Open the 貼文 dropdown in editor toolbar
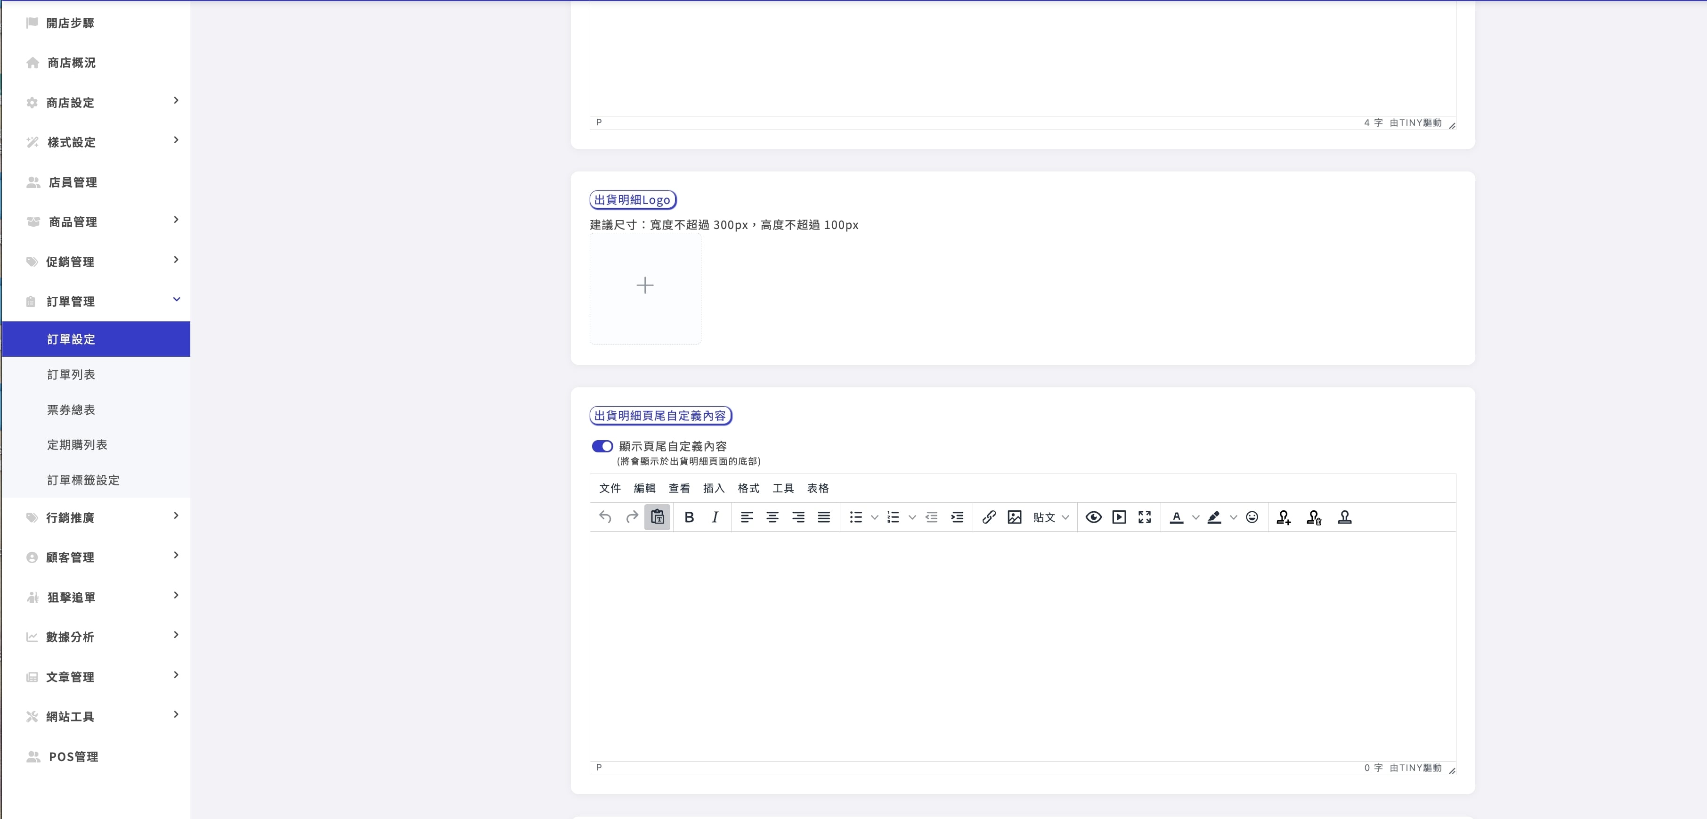 [1051, 517]
